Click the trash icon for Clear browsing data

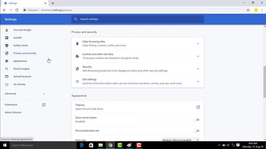77,43
